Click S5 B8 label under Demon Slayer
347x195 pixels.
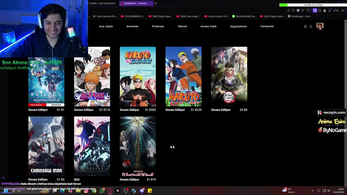pos(243,110)
